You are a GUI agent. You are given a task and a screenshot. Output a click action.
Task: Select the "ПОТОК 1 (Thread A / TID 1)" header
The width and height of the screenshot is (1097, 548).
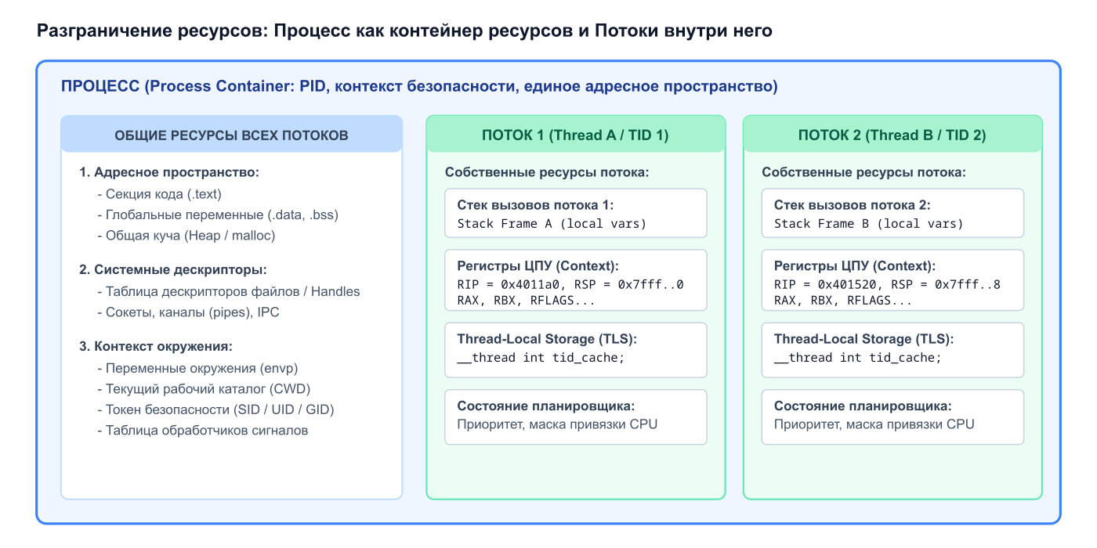pyautogui.click(x=575, y=135)
